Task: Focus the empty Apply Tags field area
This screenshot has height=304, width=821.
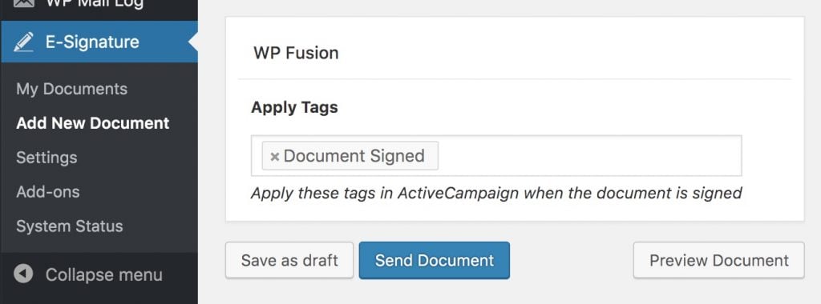Action: 589,156
